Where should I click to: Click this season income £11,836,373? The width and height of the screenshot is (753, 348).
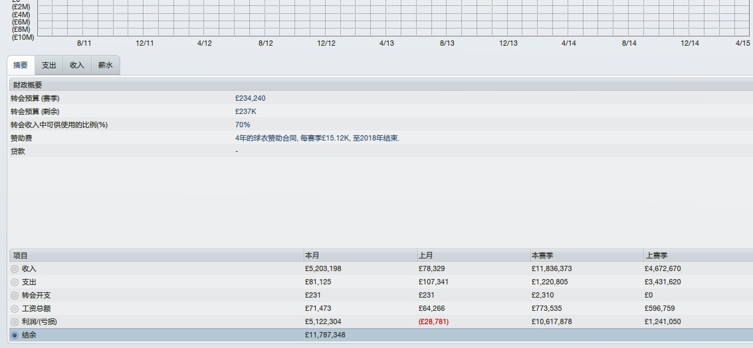552,269
